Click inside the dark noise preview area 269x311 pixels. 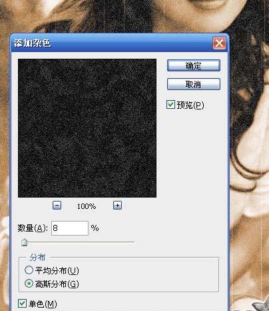[87, 128]
